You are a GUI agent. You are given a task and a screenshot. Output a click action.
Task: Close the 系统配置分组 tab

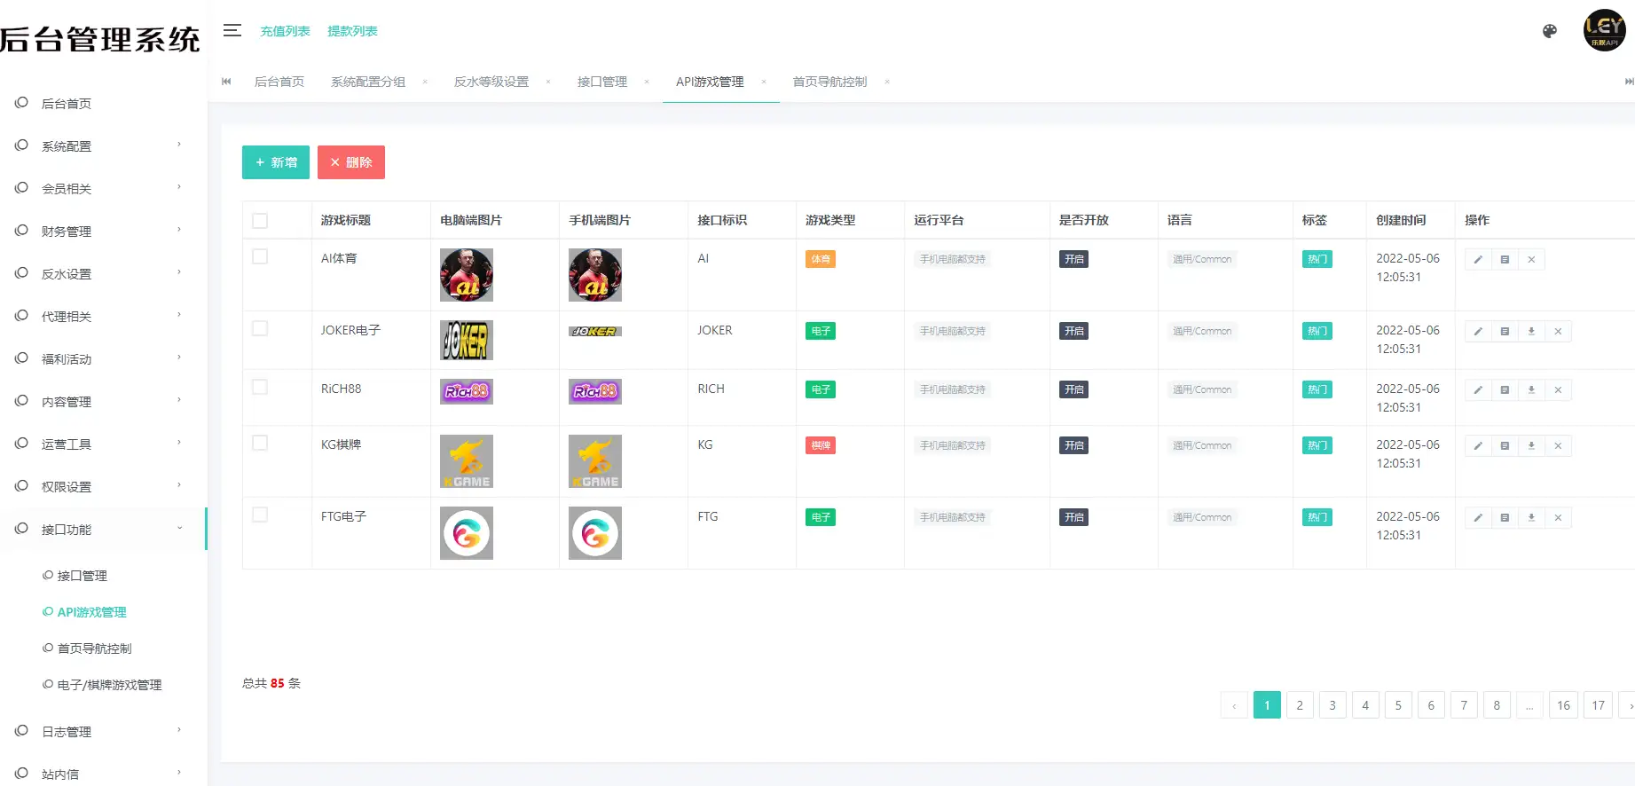425,82
